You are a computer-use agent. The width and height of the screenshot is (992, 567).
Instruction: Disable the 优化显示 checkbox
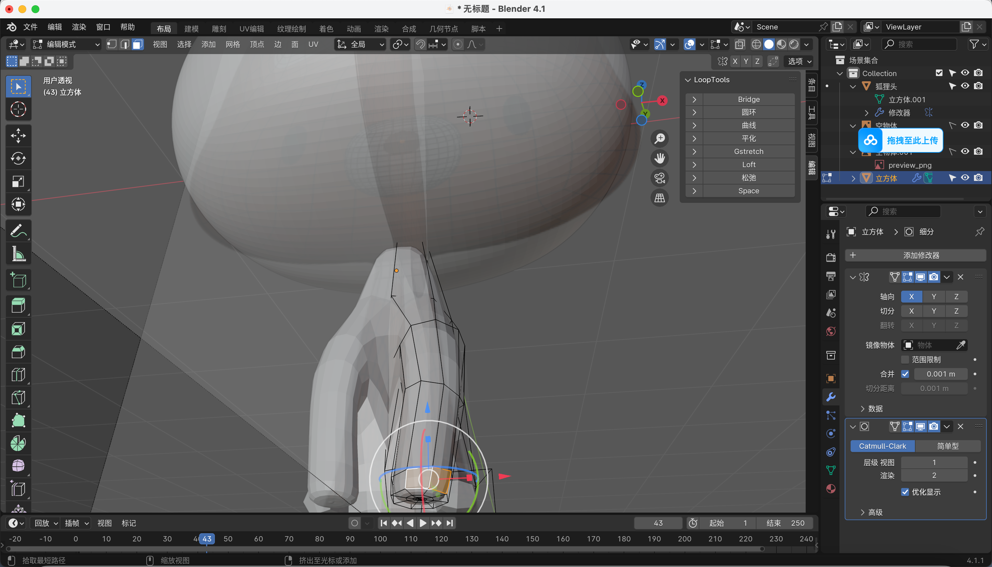905,492
